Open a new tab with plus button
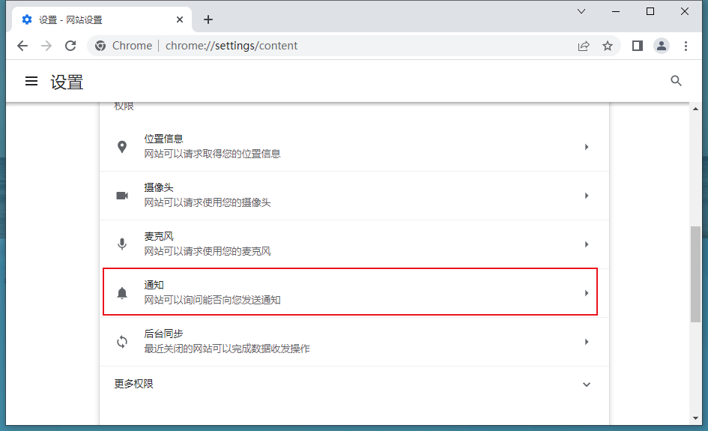 [208, 19]
